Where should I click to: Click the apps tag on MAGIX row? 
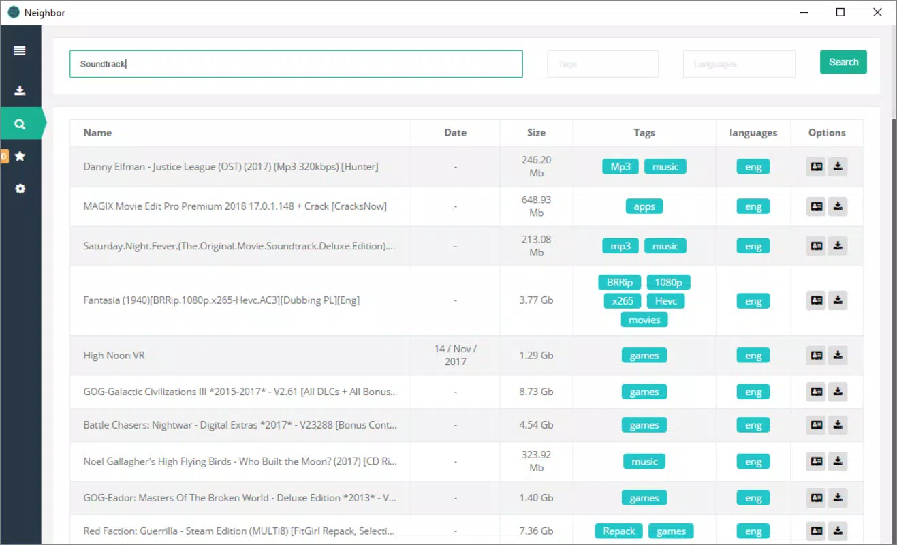(644, 206)
